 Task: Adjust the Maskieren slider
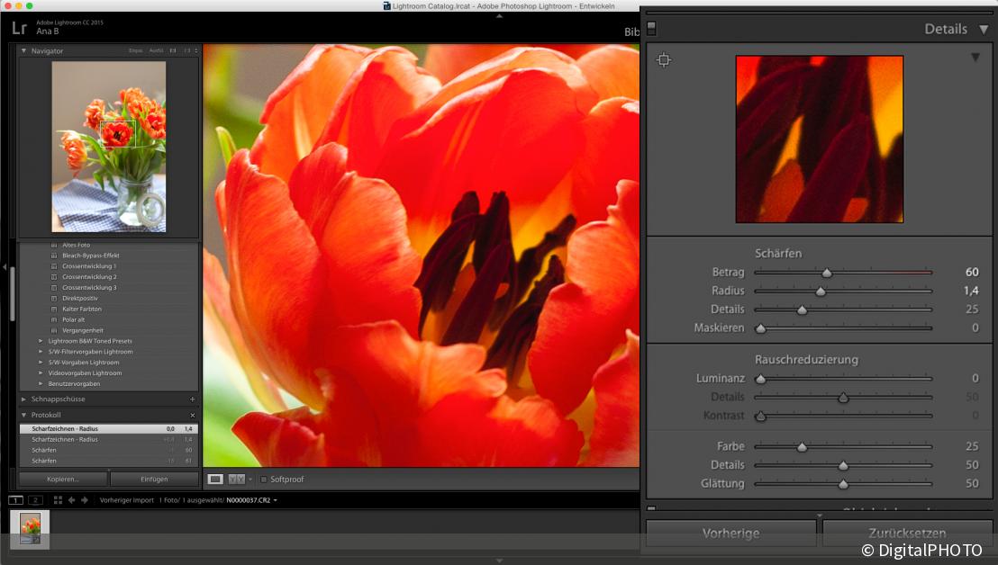(x=760, y=328)
